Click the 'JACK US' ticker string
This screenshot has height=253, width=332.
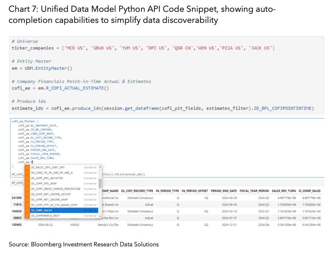click(260, 48)
